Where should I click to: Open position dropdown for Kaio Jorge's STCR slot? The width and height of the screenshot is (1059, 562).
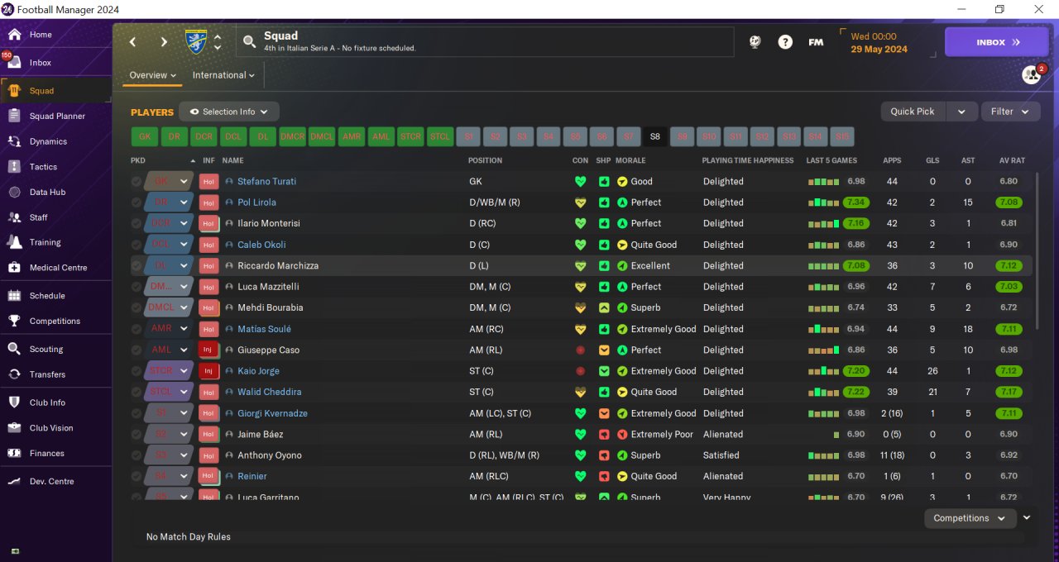click(x=184, y=371)
